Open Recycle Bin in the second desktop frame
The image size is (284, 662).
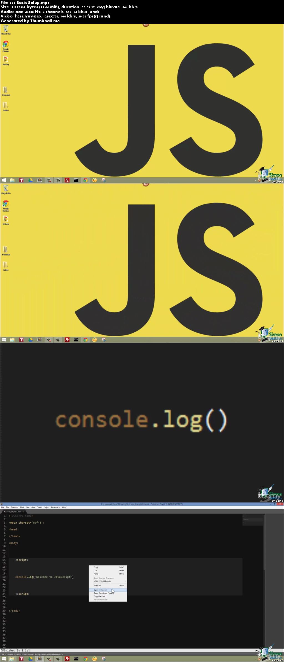(x=6, y=189)
